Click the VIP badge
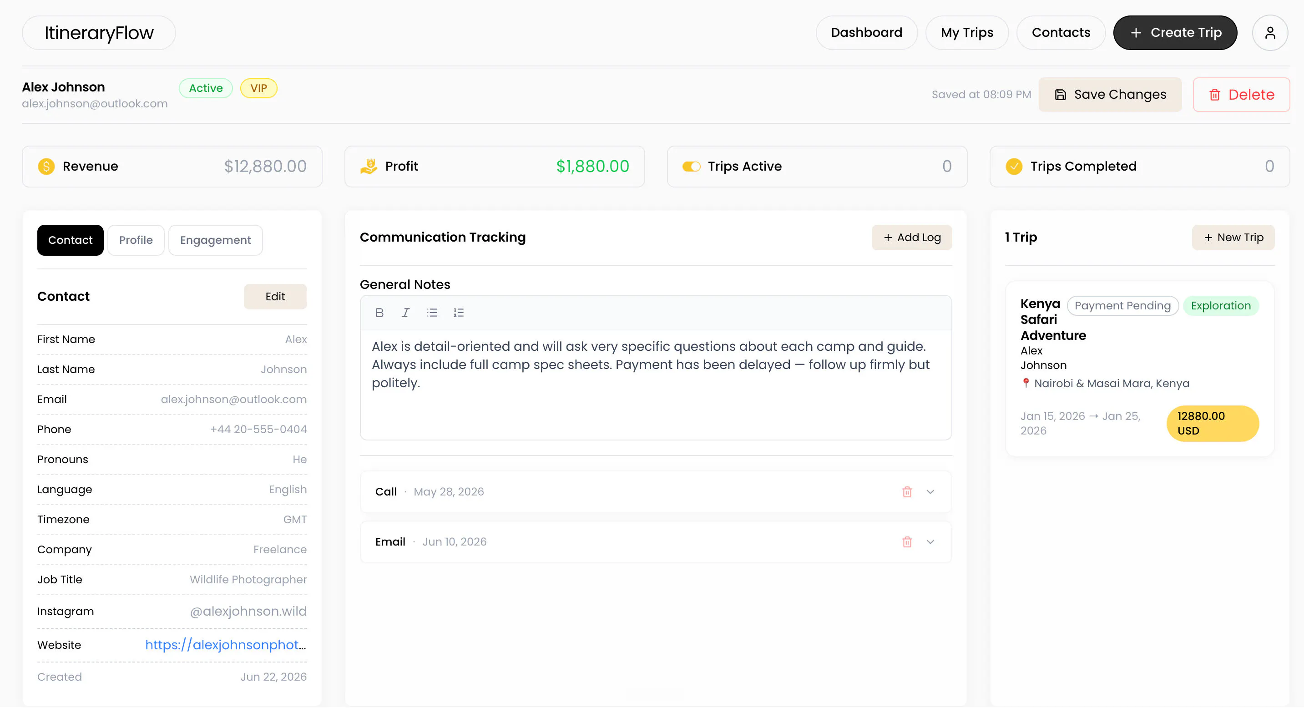The height and width of the screenshot is (708, 1304). point(258,89)
